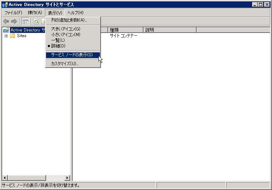Select Active Directory root tree item
Screen dimensions: 272x190
coord(28,30)
